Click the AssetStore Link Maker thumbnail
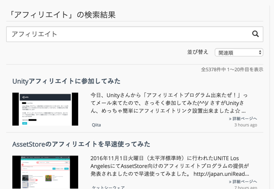 point(45,172)
